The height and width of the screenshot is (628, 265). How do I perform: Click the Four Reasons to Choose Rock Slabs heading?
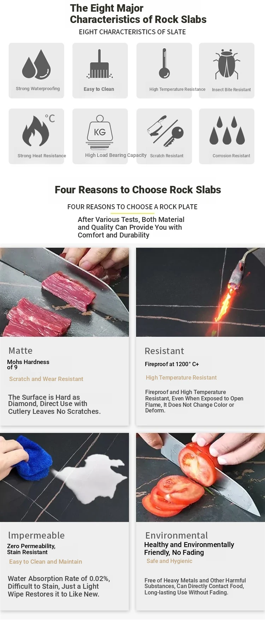[138, 190]
